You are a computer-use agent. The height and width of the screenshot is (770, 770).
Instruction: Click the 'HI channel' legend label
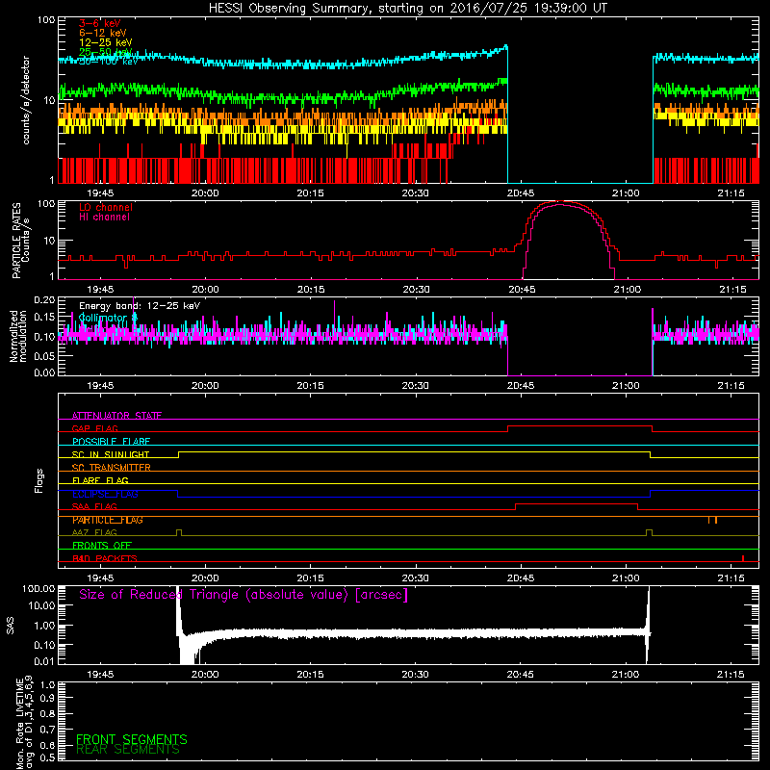pos(104,217)
